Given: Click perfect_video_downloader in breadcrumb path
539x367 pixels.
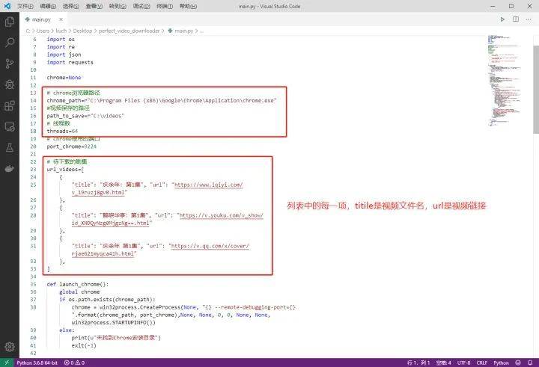Looking at the screenshot, I should pyautogui.click(x=130, y=31).
